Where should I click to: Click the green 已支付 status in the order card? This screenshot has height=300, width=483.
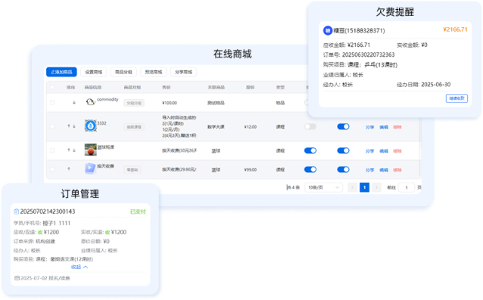point(138,211)
